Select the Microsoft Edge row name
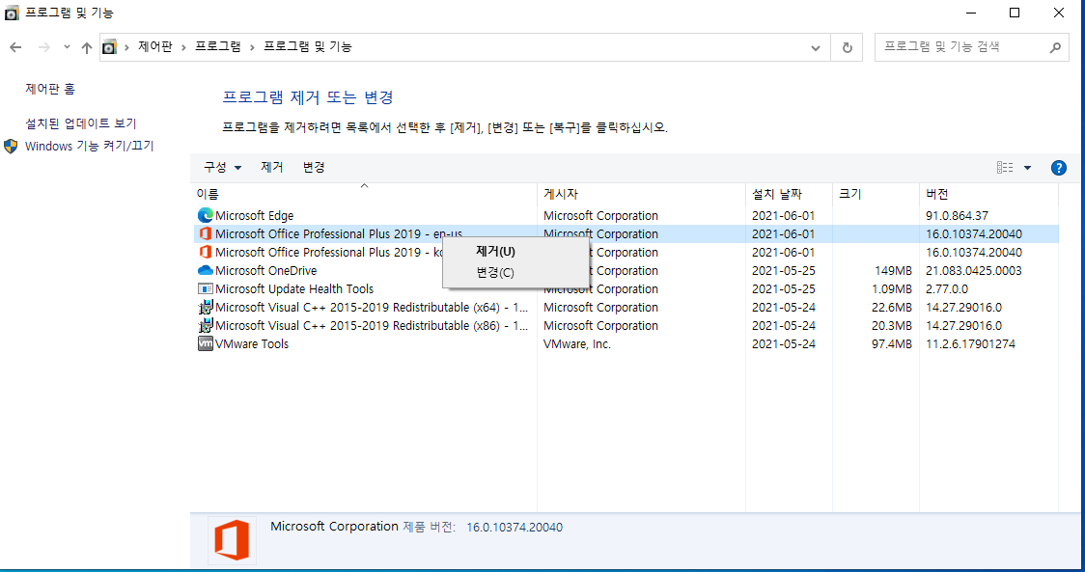 click(x=254, y=216)
